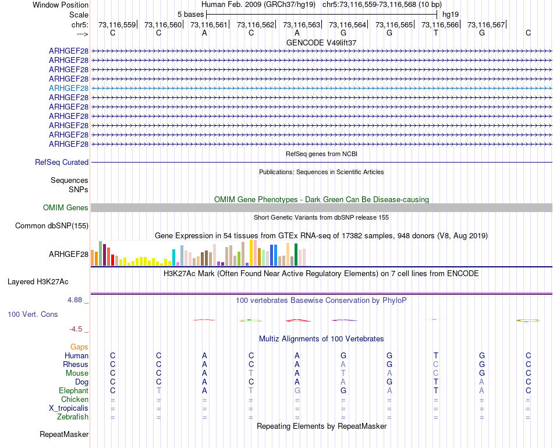Open the OMIM Gene Phenotypes track title
Screen dimensions: 553x448
coord(321,199)
